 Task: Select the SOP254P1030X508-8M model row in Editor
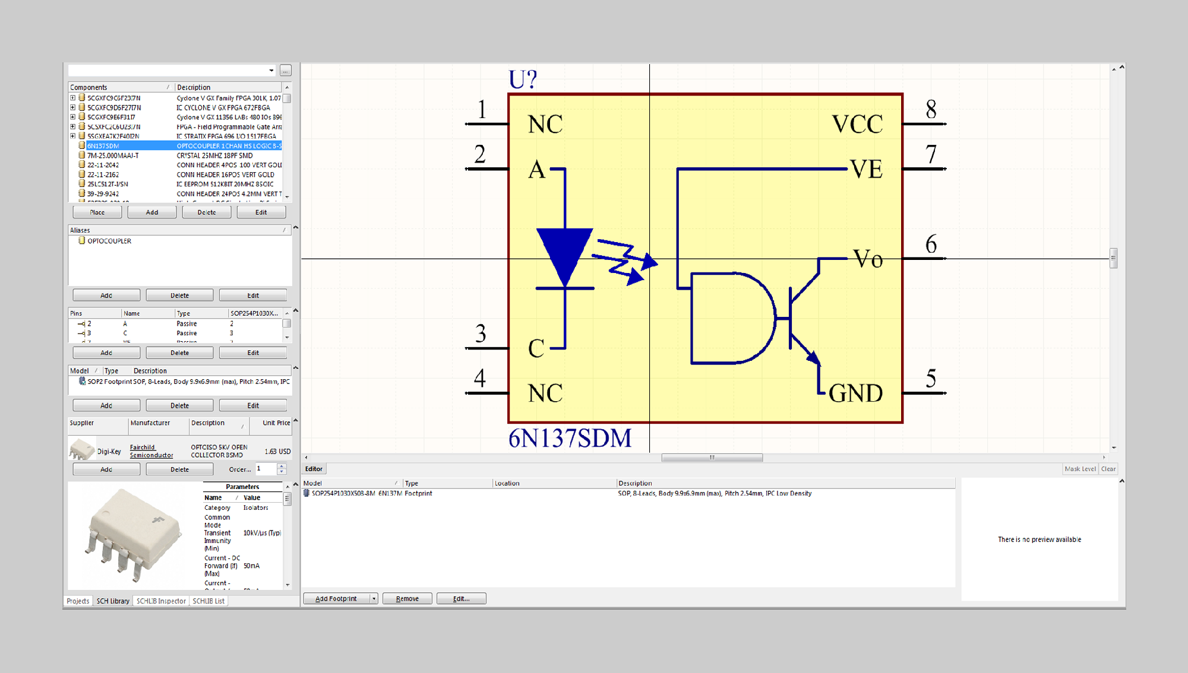click(x=628, y=493)
